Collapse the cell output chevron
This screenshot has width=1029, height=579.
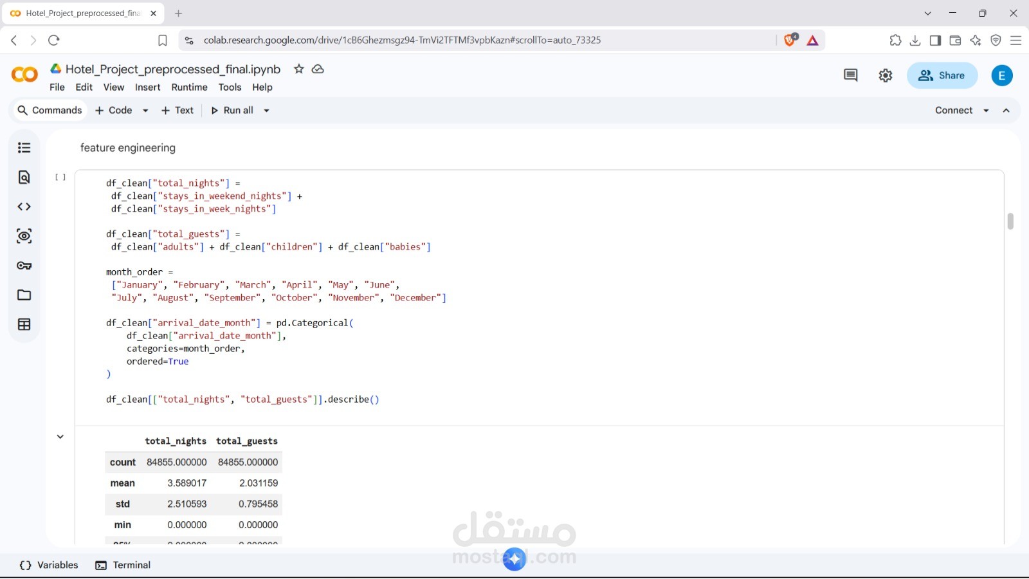(60, 437)
